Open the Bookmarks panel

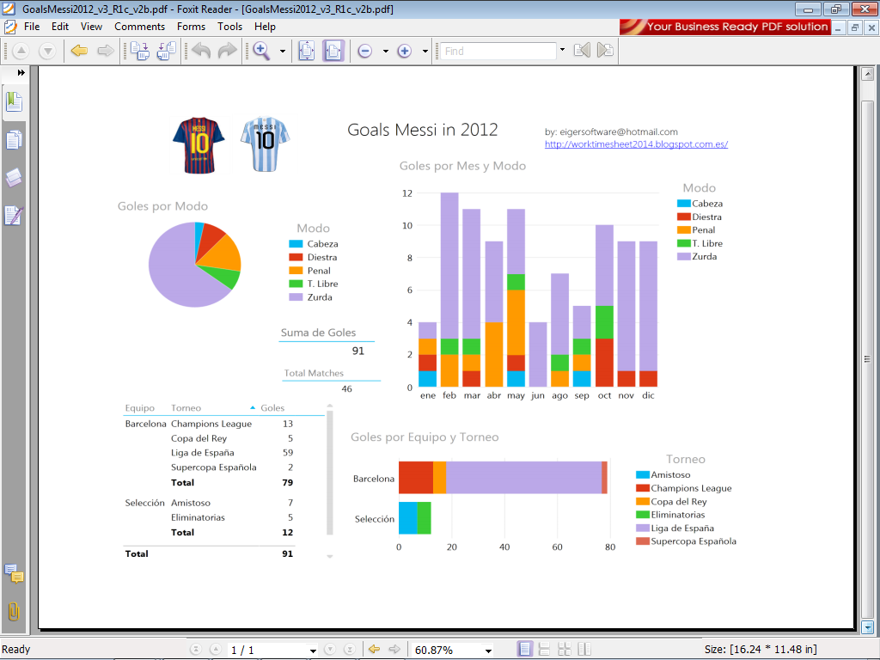(x=13, y=101)
